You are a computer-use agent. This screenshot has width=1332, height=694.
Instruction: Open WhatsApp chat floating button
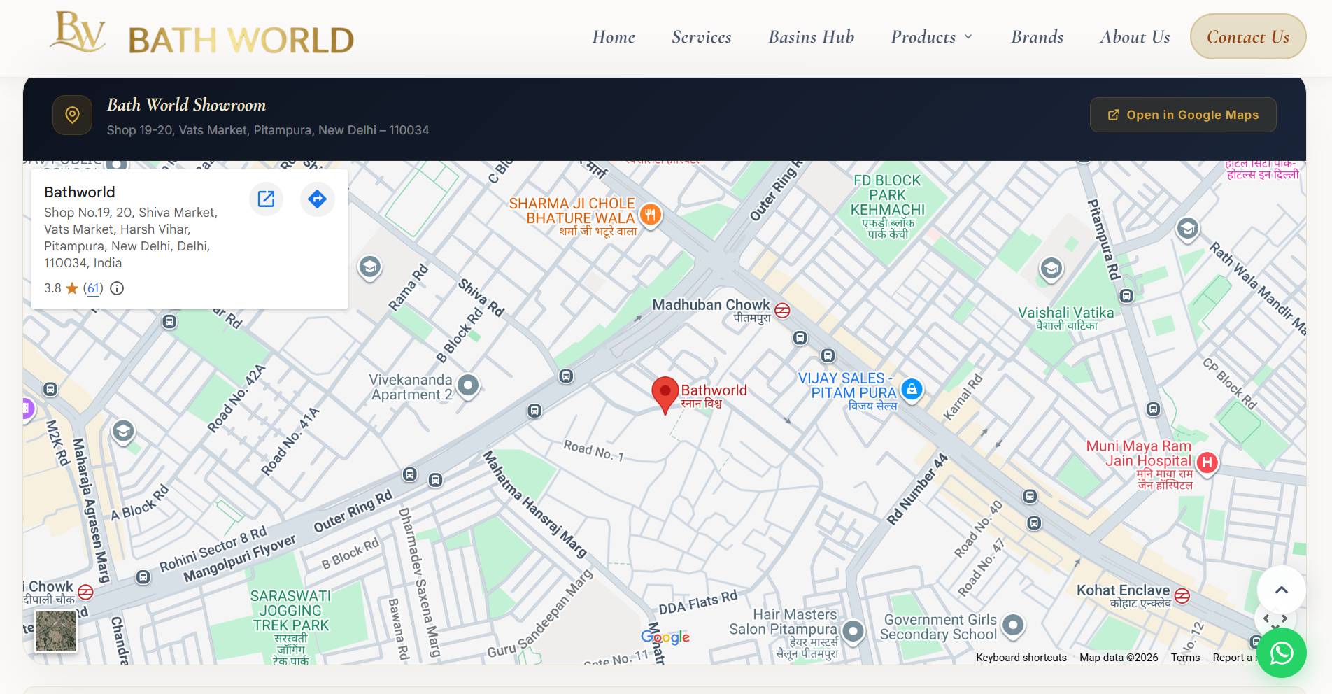click(x=1282, y=653)
